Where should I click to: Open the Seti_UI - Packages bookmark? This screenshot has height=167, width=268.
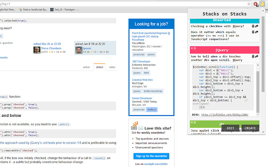click(x=64, y=10)
